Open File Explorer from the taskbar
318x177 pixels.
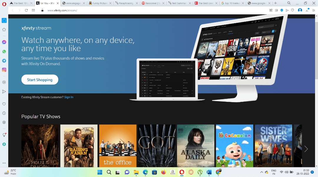pyautogui.click(x=136, y=172)
